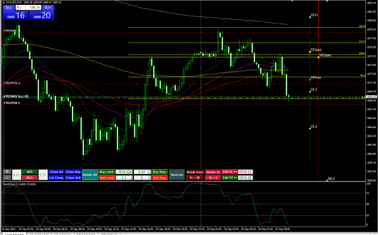This screenshot has width=378, height=235.
Task: Click the SL = BE button
Action: point(195,178)
